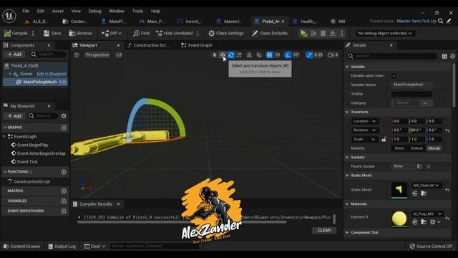Activate the Select and translate objects tool
Image resolution: width=458 pixels, height=258 pixels.
(223, 54)
